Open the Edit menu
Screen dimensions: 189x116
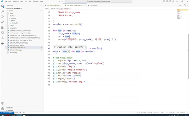click(x=10, y=1)
